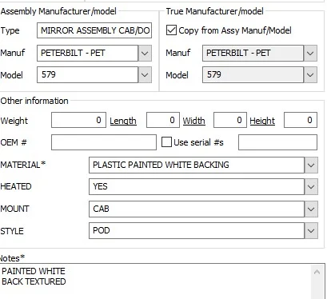
Task: Focus the Weight input field
Action: (x=78, y=120)
